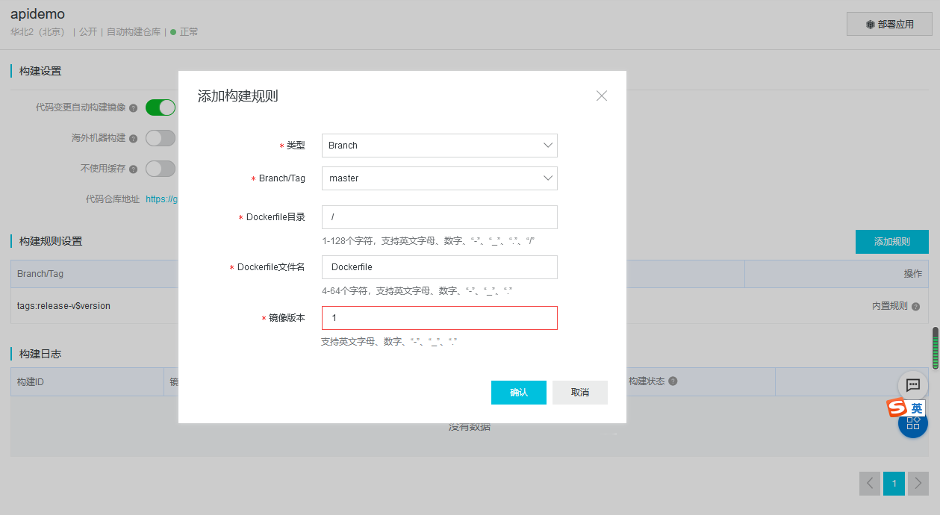Open the chat feedback floating icon
The image size is (940, 515).
point(912,385)
